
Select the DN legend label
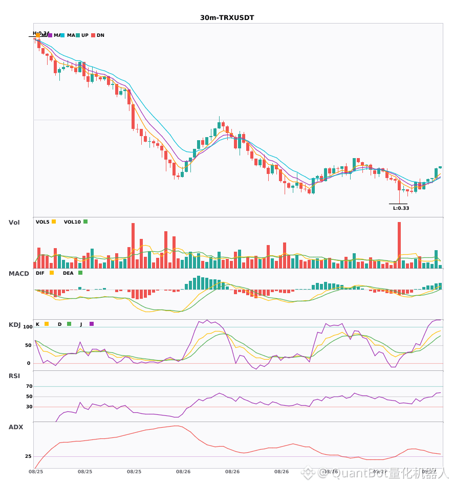100,35
